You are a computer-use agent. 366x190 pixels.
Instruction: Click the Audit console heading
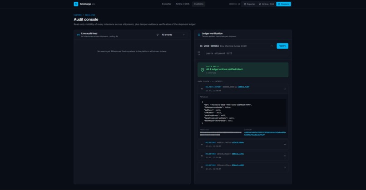point(86,19)
